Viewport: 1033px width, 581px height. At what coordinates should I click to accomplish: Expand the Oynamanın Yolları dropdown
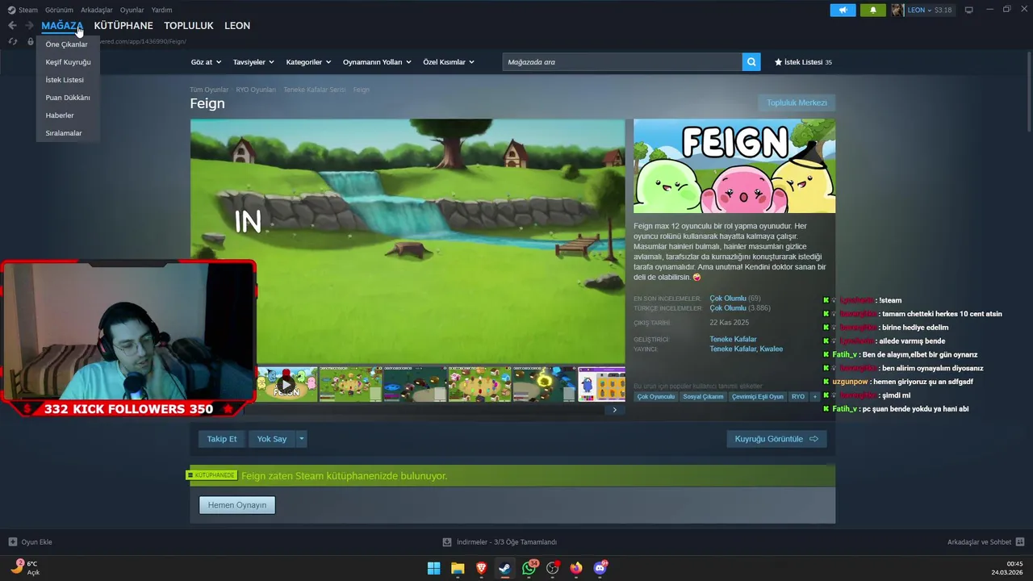pos(377,62)
